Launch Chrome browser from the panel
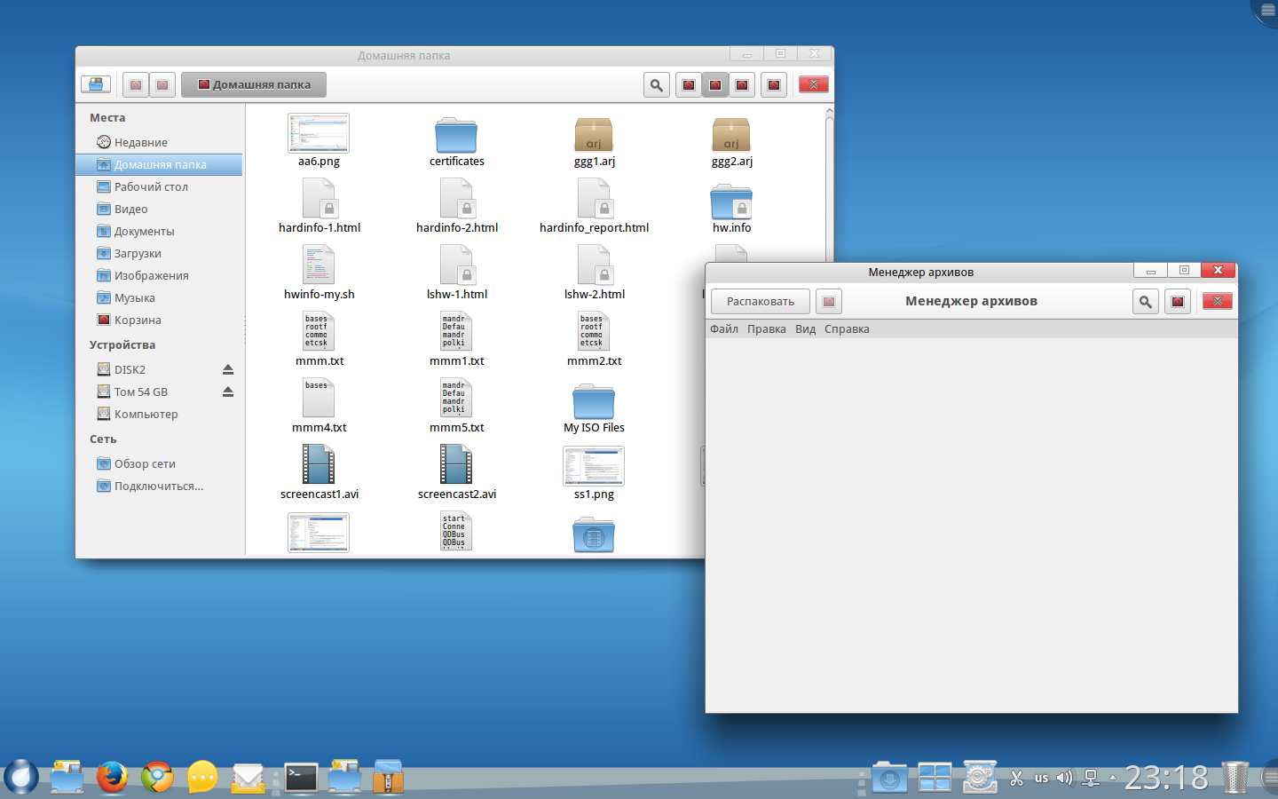Screen dimensions: 1278x799 pos(157,777)
